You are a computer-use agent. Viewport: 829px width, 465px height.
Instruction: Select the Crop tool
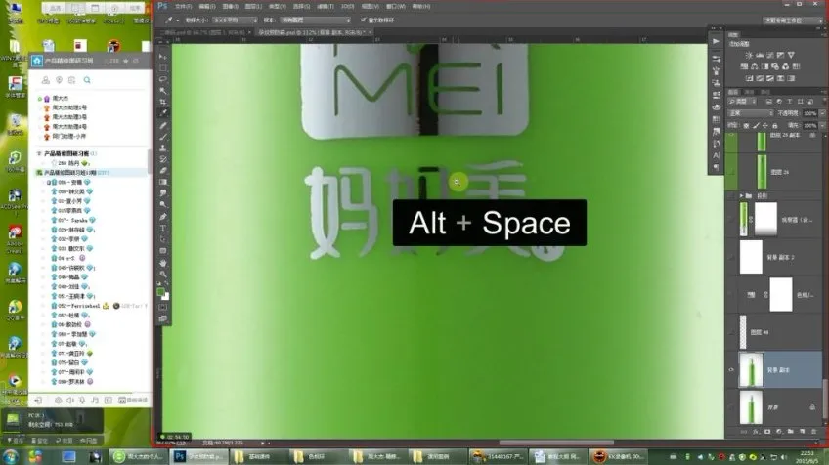coord(163,102)
